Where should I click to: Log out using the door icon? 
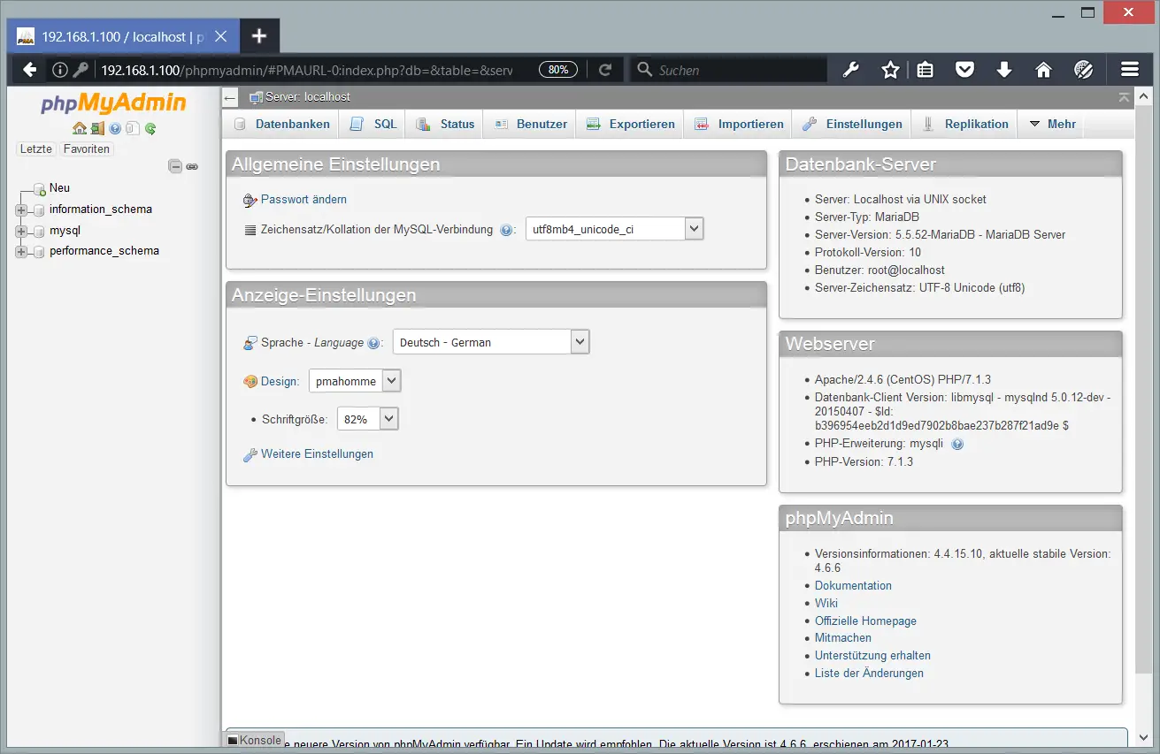tap(97, 129)
